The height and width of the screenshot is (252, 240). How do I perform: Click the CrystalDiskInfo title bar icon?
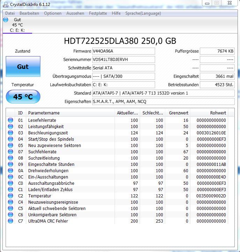(6, 4)
